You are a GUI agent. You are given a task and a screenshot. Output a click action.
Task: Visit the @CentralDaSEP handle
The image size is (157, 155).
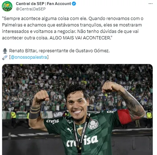pos(31,9)
